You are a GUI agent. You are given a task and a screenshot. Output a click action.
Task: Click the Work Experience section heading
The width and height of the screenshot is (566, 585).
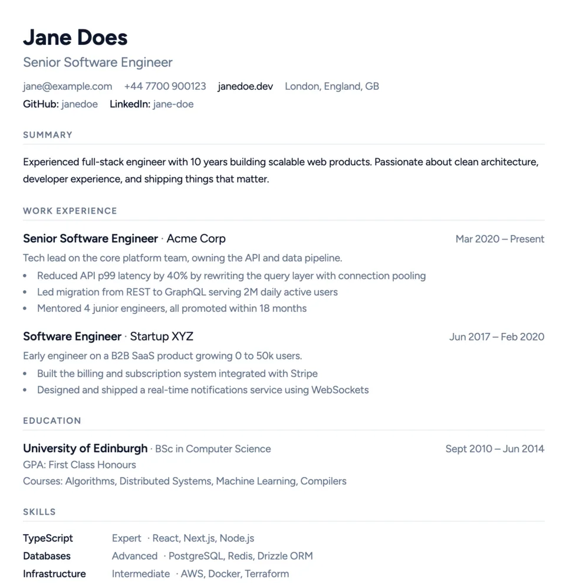coord(70,211)
